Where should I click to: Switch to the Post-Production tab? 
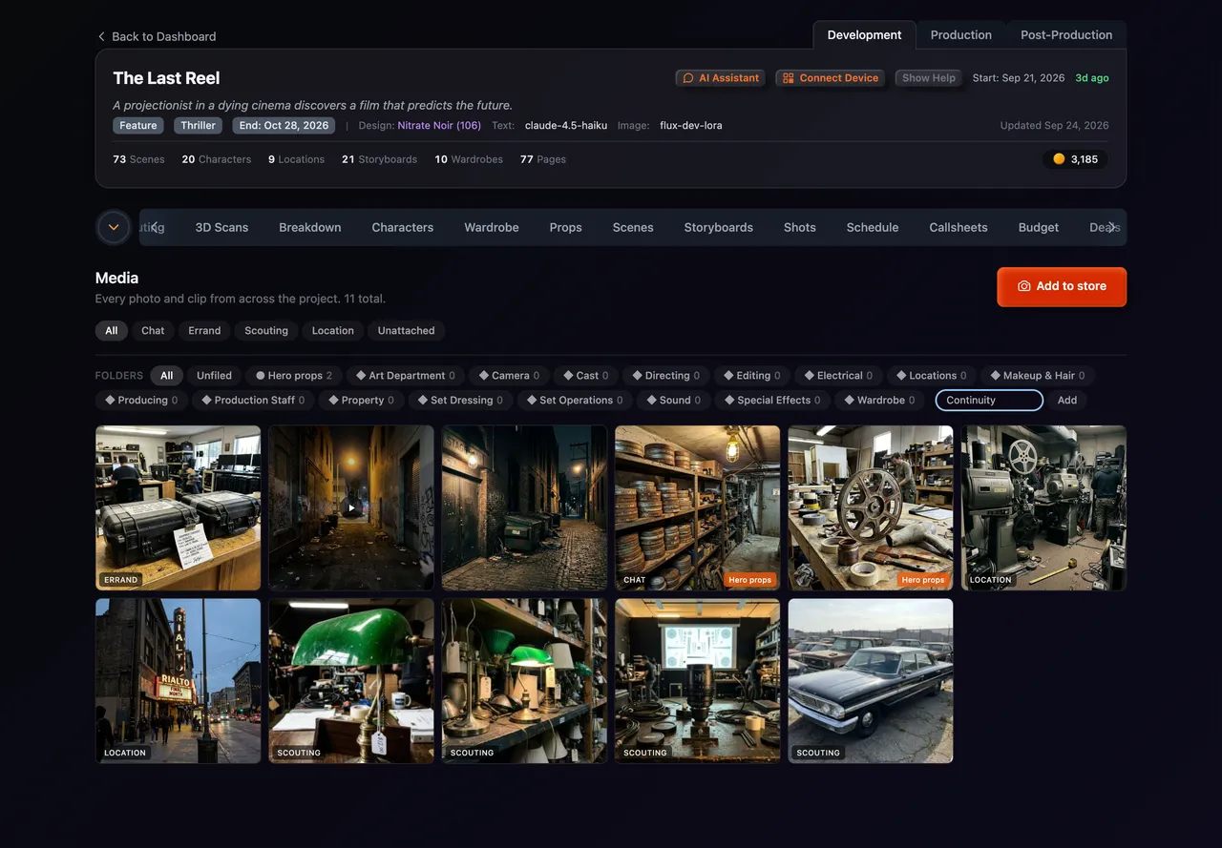[x=1066, y=35]
